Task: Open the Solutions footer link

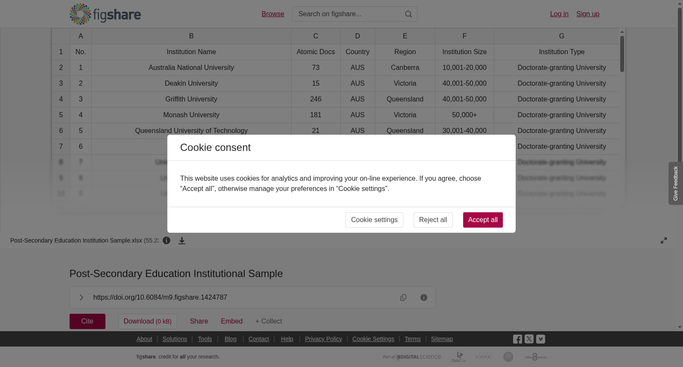Action: pyautogui.click(x=175, y=339)
